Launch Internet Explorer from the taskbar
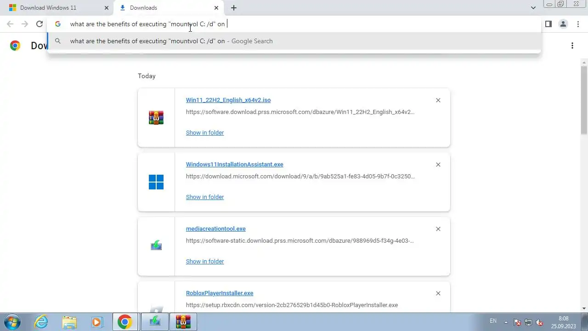588x331 pixels. click(41, 322)
